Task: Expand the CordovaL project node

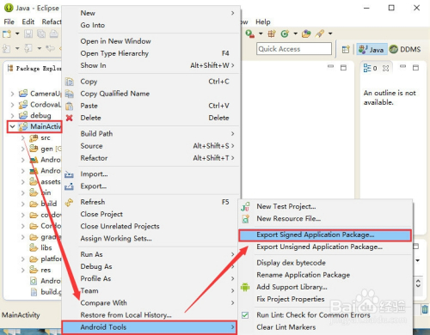Action: click(x=12, y=105)
